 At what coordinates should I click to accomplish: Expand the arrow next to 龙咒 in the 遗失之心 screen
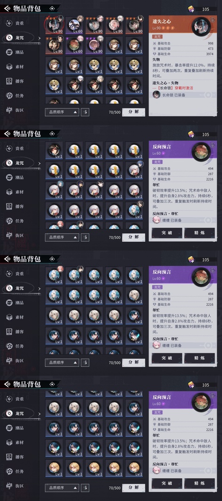click(x=40, y=38)
